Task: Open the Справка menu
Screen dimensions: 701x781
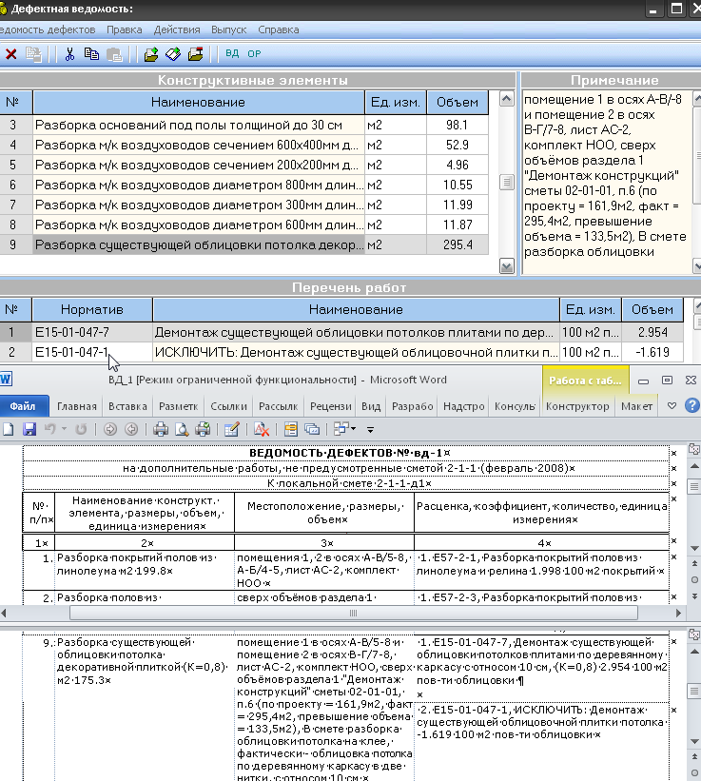Action: tap(278, 30)
